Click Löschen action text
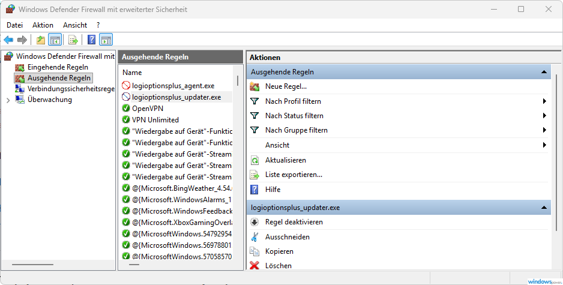 [x=278, y=266]
